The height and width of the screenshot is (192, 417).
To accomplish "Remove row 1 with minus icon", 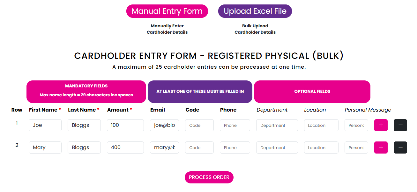I will click(x=400, y=125).
